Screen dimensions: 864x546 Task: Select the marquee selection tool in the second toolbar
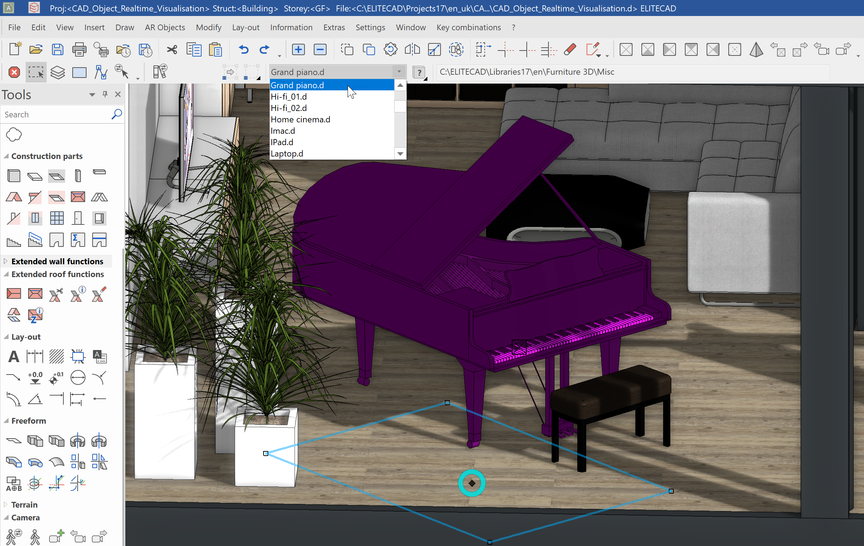coord(36,72)
